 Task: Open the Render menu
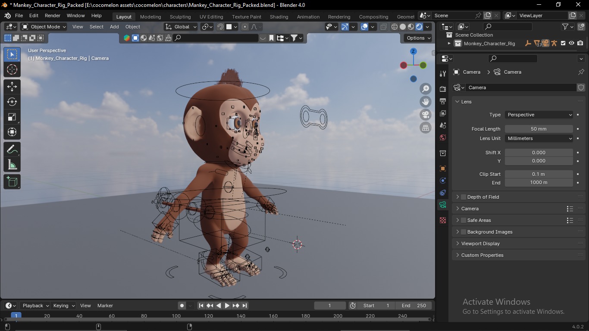pyautogui.click(x=53, y=16)
